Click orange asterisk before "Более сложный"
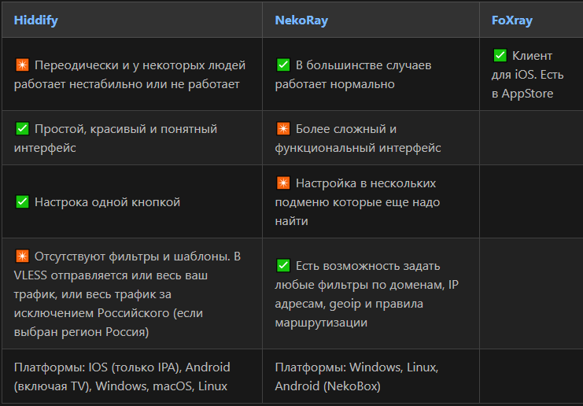 (x=283, y=129)
